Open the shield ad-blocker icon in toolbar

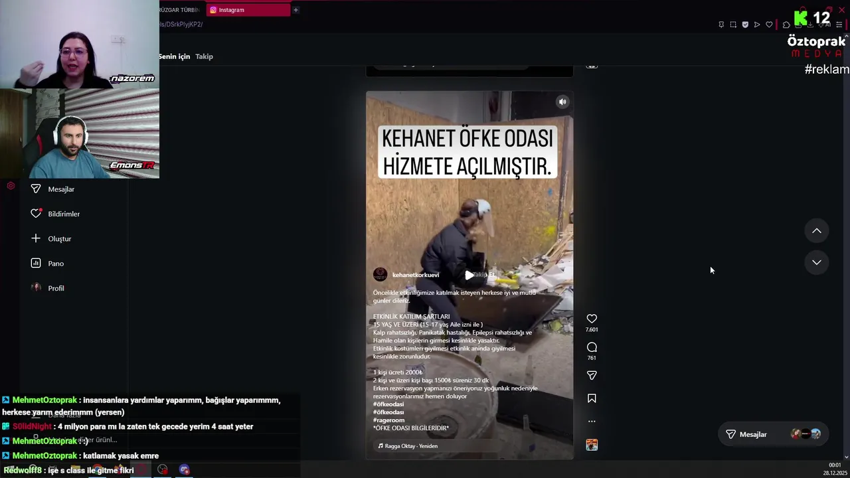click(x=745, y=25)
